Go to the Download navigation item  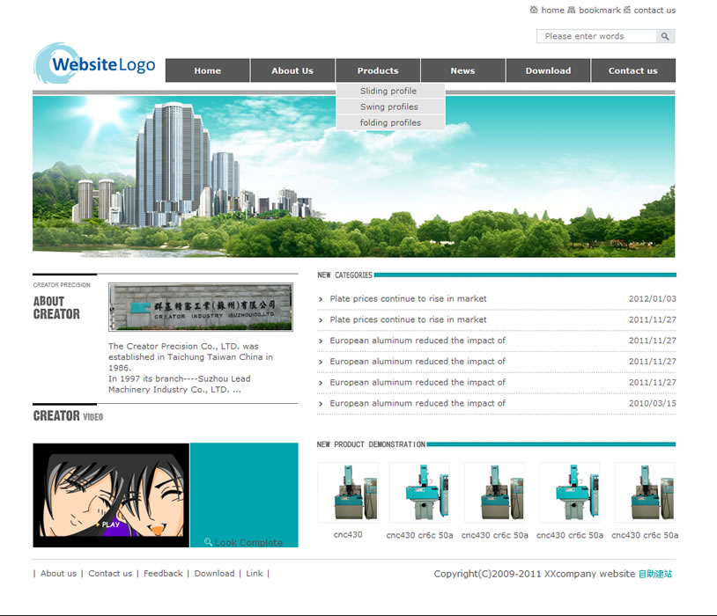coord(548,70)
